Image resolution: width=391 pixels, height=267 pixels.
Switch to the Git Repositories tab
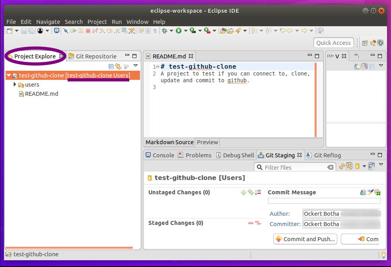pos(93,56)
